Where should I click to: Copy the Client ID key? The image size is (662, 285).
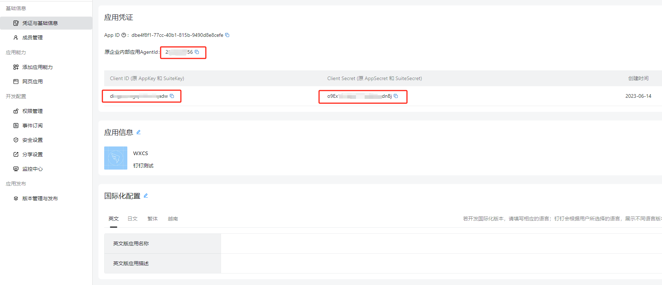tap(172, 96)
